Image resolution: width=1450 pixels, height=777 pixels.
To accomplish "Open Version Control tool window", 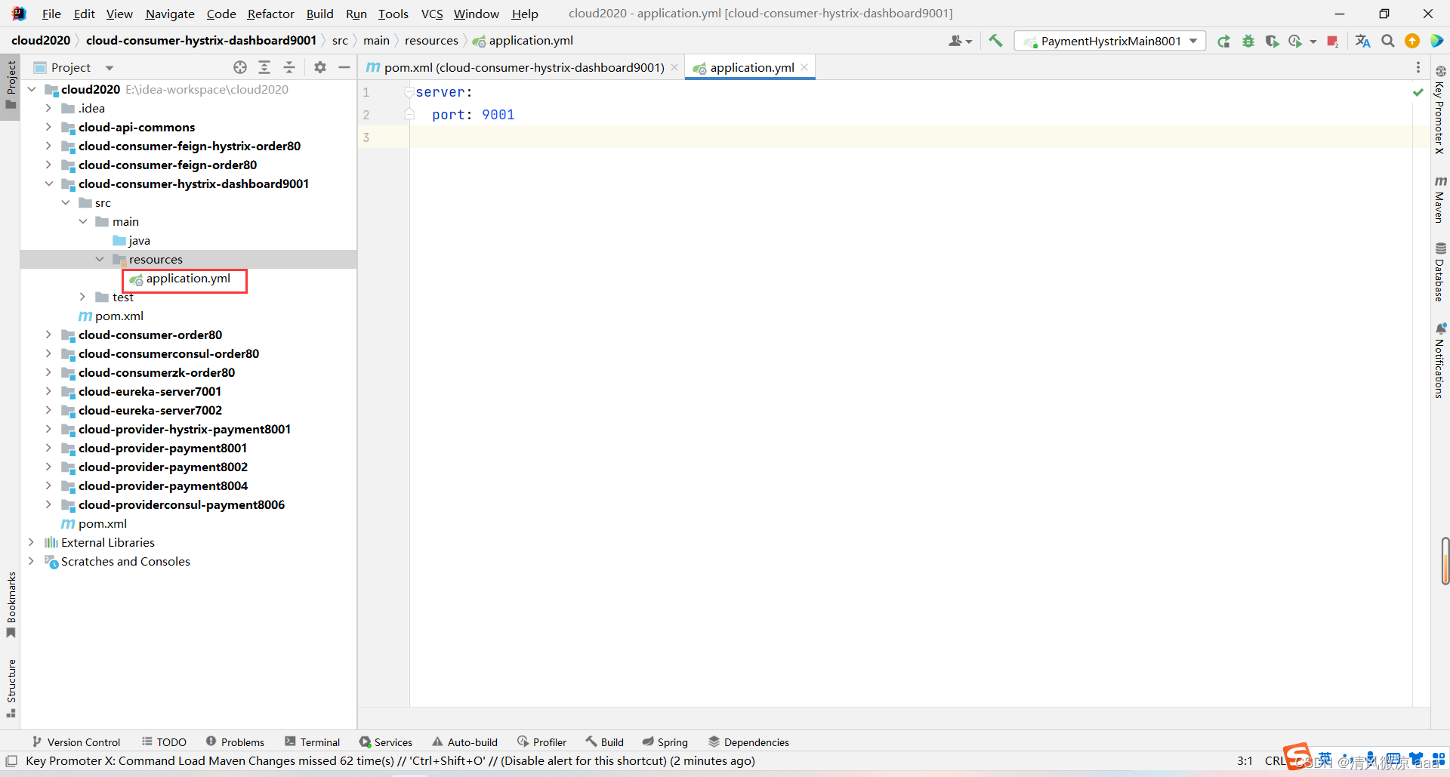I will (x=76, y=742).
